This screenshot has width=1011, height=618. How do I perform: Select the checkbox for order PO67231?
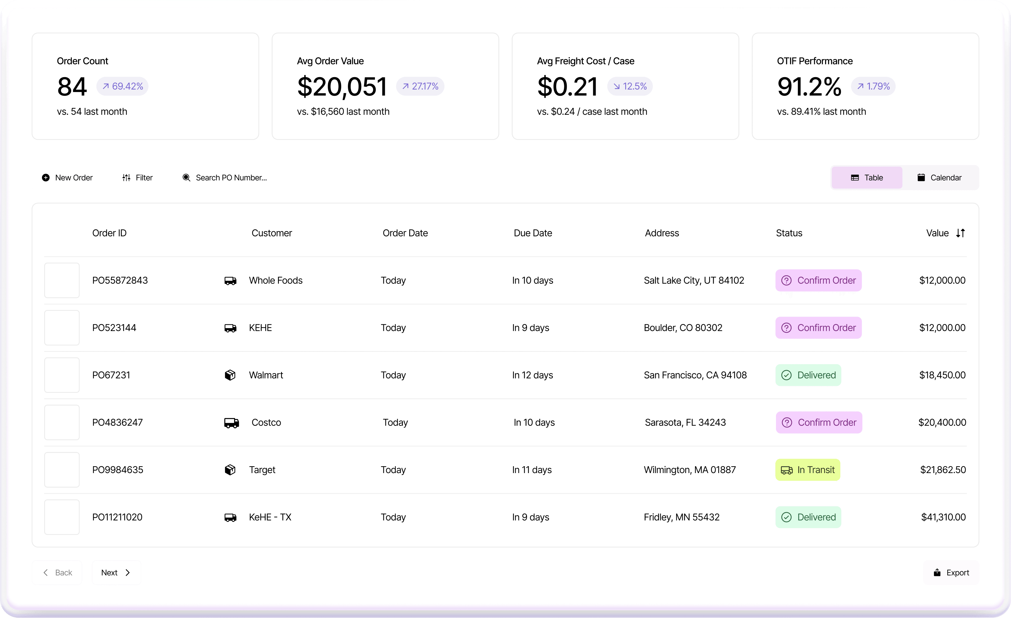click(62, 375)
